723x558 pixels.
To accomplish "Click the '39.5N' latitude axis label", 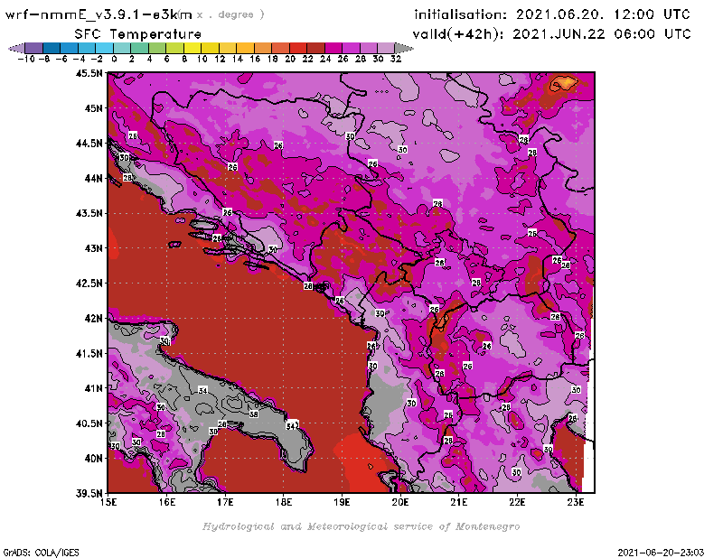I will tap(89, 493).
